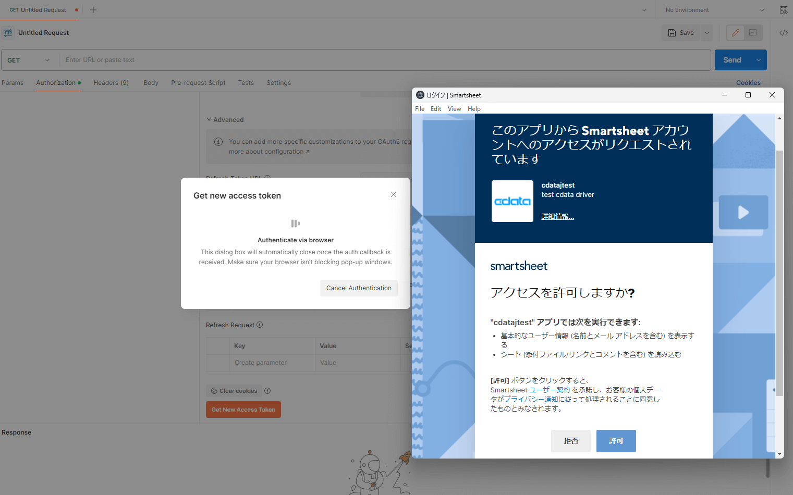Switch to the Tests tab

click(246, 83)
